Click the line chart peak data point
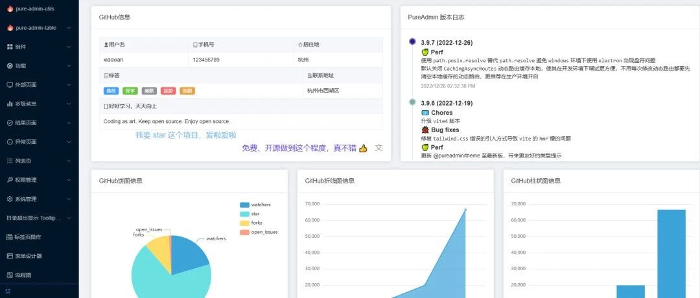Image resolution: width=700 pixels, height=298 pixels. pos(465,209)
